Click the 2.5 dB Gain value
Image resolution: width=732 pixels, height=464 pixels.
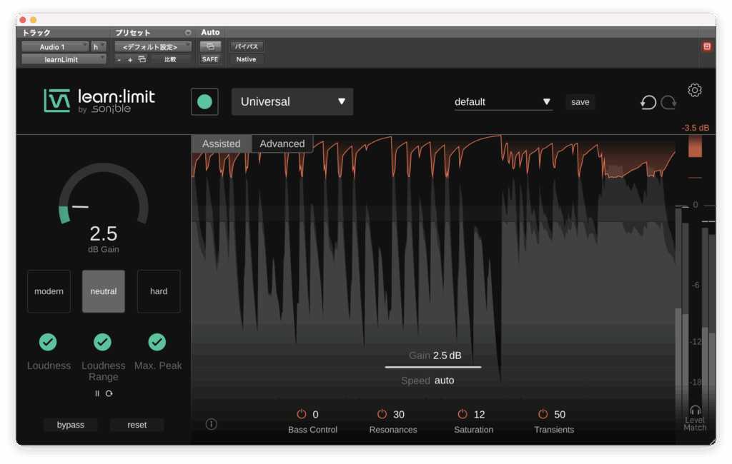click(103, 233)
